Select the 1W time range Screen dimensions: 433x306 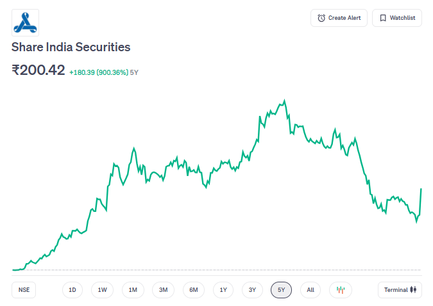[x=102, y=290]
